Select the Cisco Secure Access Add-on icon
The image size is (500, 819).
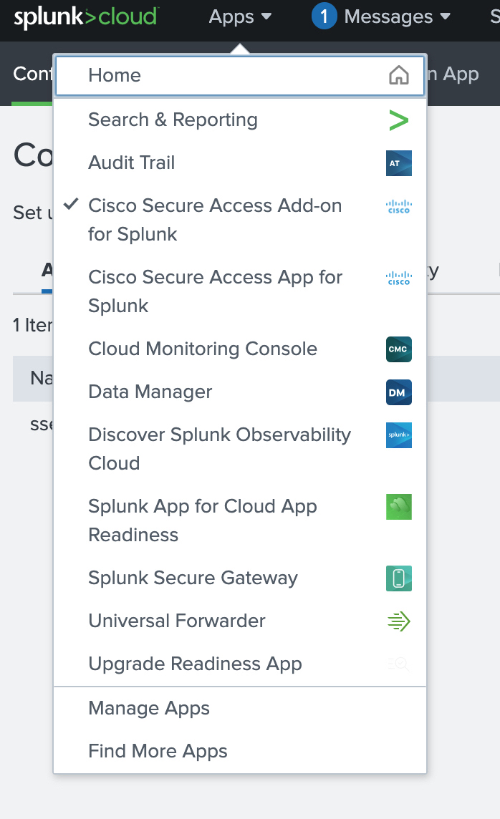coord(398,206)
